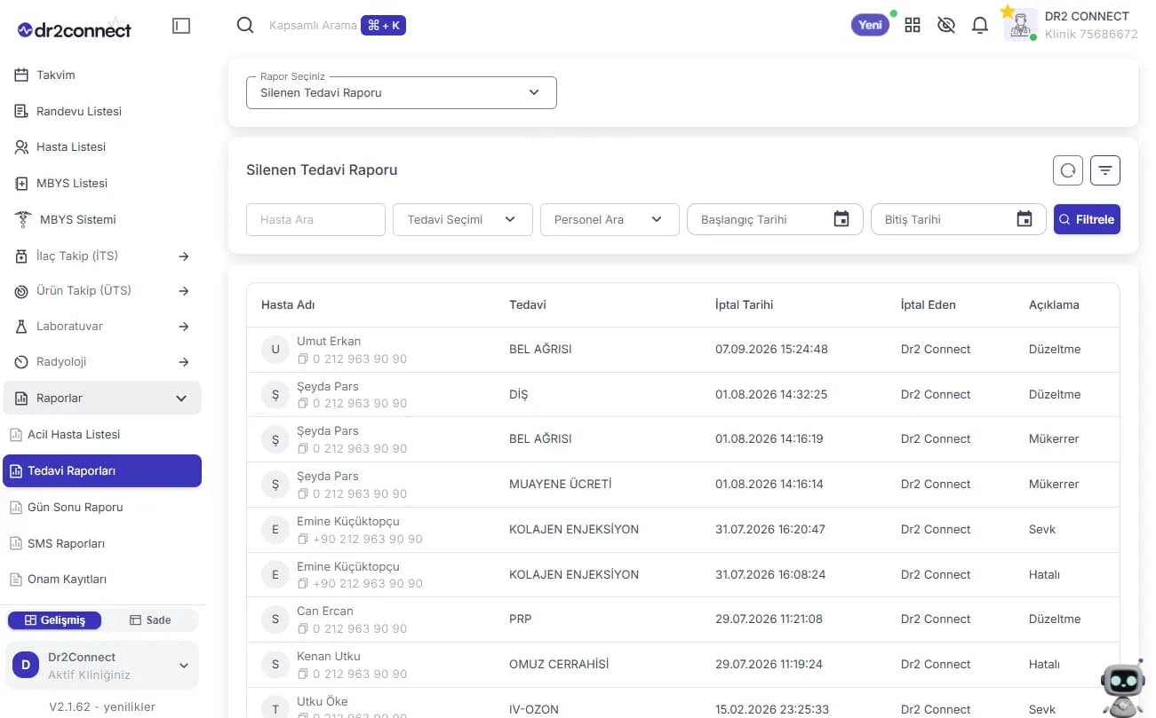Focus the Hasta Ara input field
The image size is (1156, 718).
pos(315,219)
